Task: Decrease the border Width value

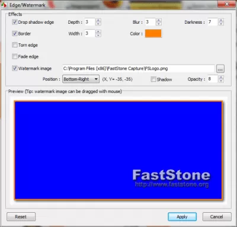Action: tap(98, 35)
